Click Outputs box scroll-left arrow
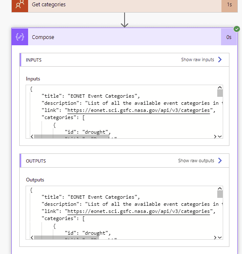This screenshot has width=242, height=254. [32, 238]
